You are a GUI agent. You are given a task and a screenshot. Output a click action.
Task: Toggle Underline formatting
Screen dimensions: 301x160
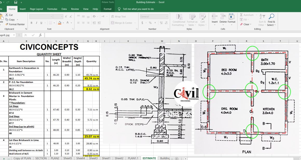click(x=41, y=23)
